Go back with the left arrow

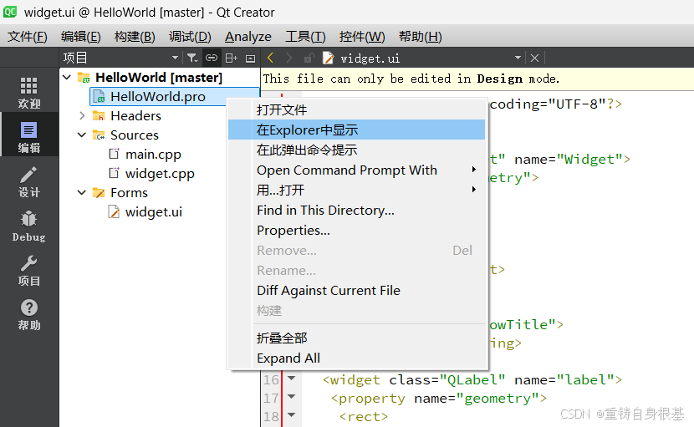(x=270, y=58)
